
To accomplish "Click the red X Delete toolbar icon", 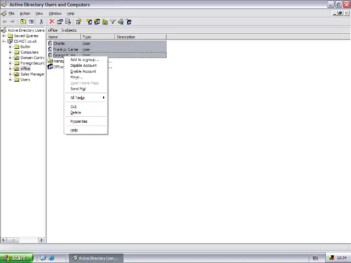I will [52, 21].
